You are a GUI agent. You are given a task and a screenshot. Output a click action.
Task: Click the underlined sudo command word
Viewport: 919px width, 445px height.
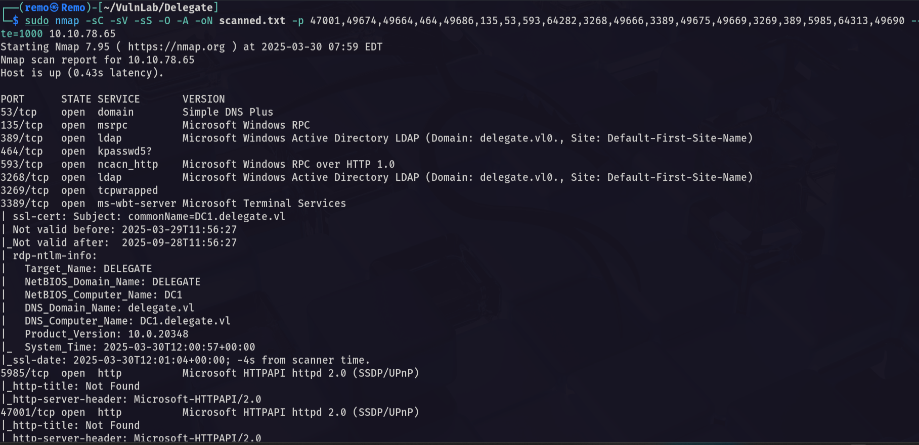click(37, 21)
